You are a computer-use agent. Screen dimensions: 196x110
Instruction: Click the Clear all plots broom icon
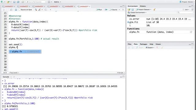[x=162, y=48]
